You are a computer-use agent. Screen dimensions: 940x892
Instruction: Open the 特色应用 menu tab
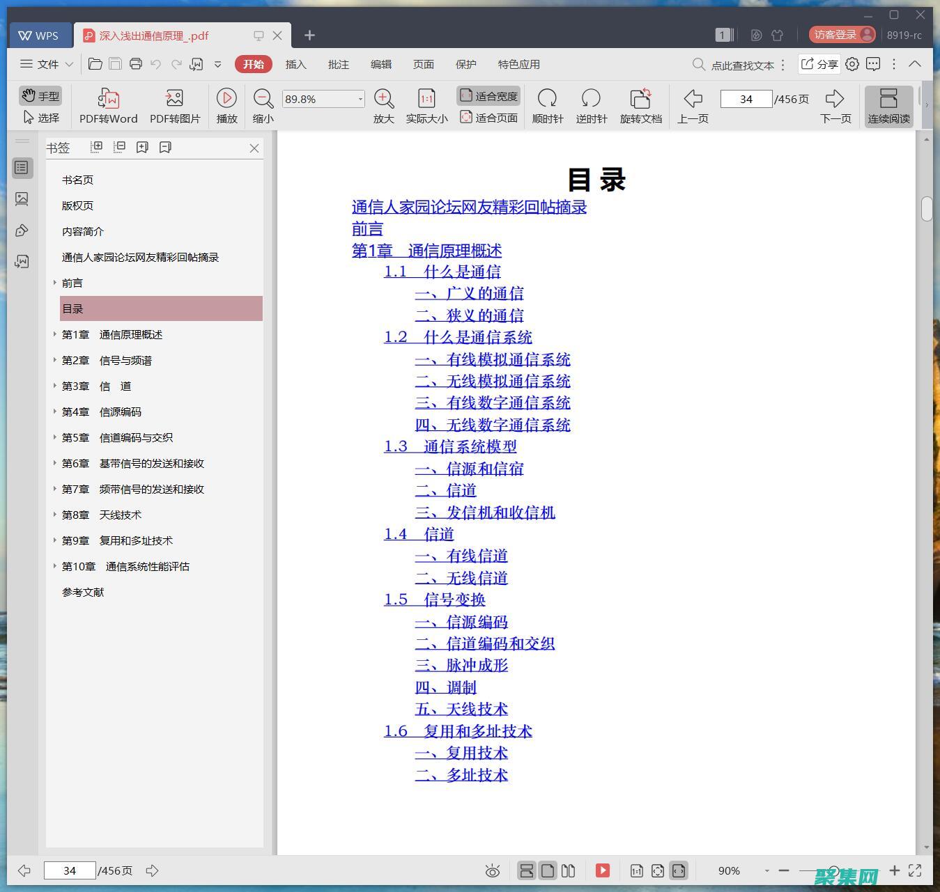click(x=518, y=64)
